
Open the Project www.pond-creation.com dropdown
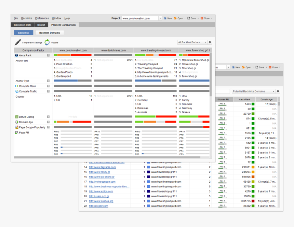pos(160,18)
